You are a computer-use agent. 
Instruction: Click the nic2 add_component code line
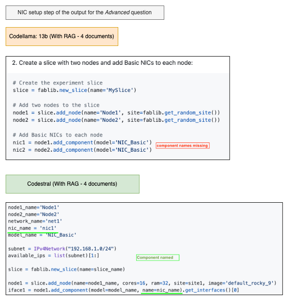coord(82,150)
